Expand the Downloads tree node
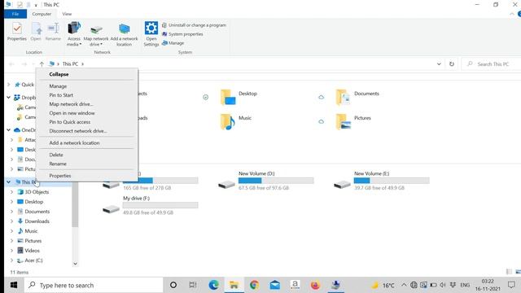The height and width of the screenshot is (293, 521). [12, 221]
